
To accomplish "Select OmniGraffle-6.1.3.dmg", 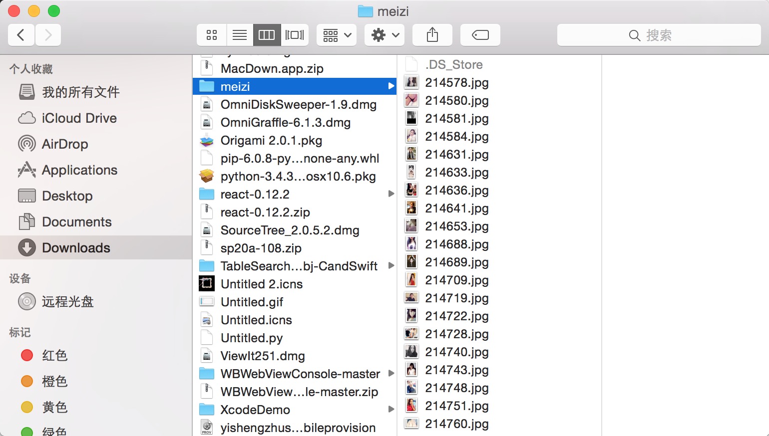I will click(x=295, y=123).
